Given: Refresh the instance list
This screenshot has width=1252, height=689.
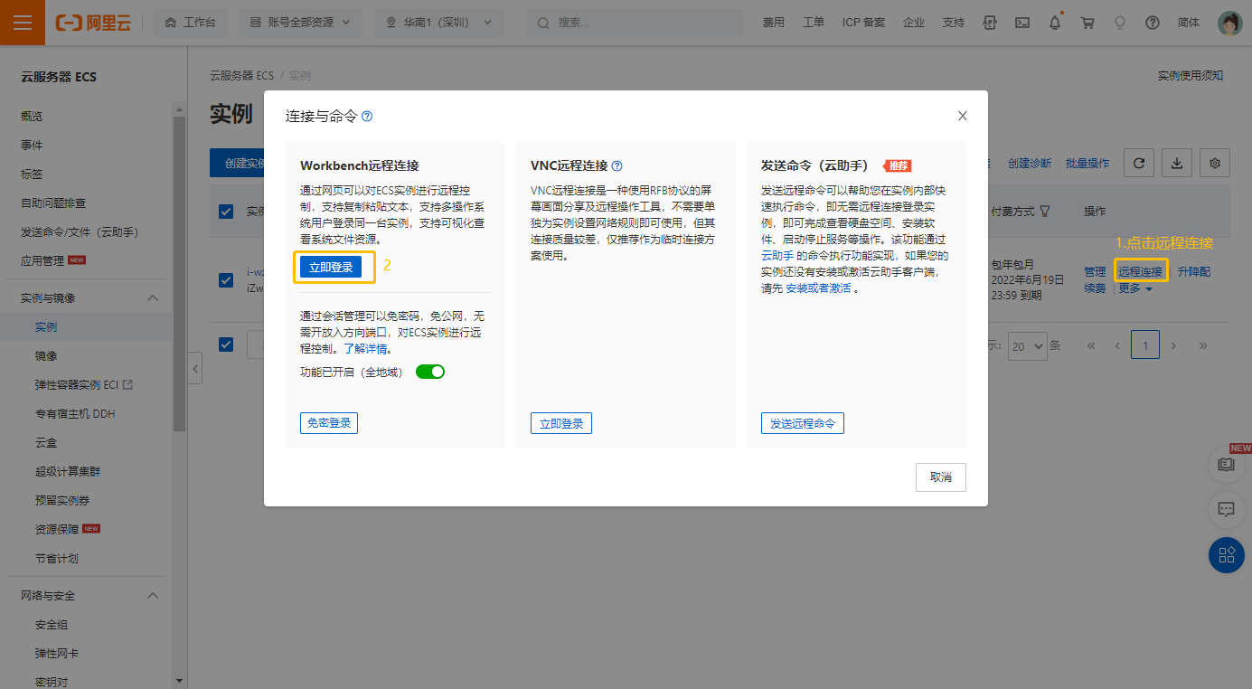Looking at the screenshot, I should coord(1139,163).
